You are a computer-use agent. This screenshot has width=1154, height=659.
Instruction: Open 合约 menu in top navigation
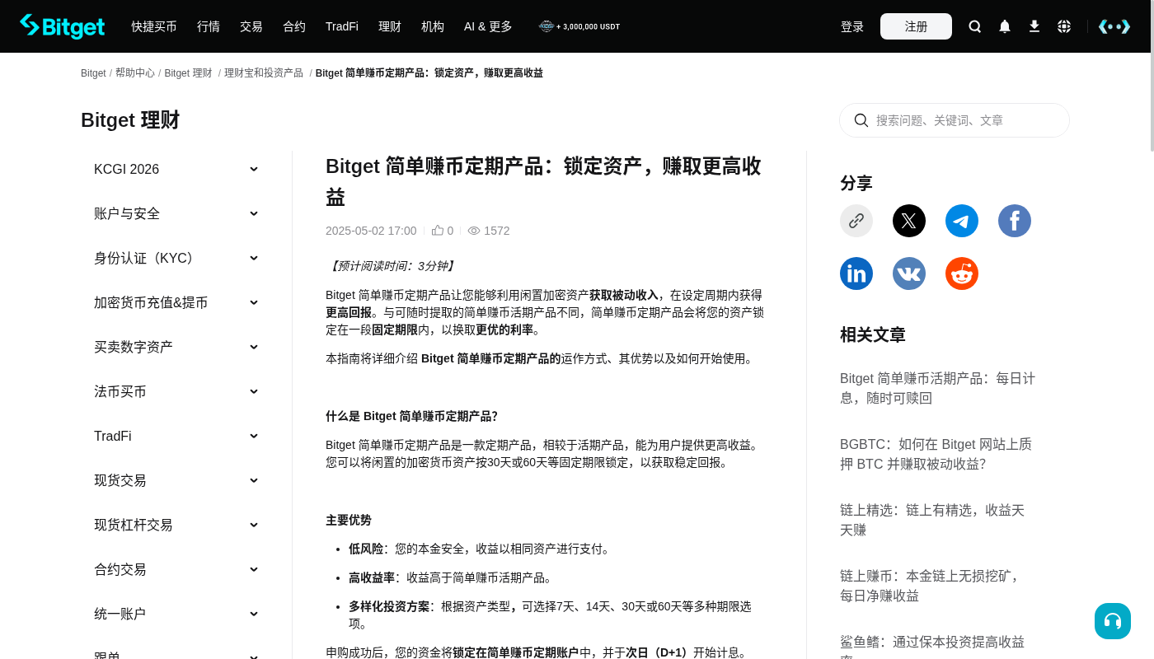tap(294, 26)
